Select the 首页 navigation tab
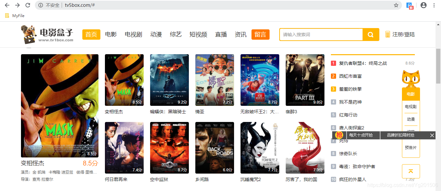The height and width of the screenshot is (191, 441). pyautogui.click(x=91, y=35)
